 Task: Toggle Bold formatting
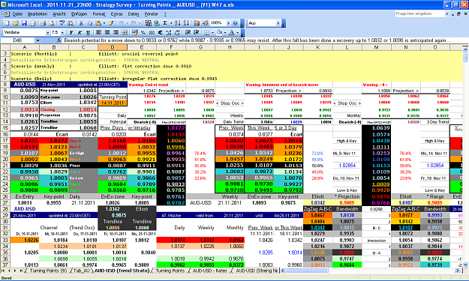pyautogui.click(x=71, y=32)
